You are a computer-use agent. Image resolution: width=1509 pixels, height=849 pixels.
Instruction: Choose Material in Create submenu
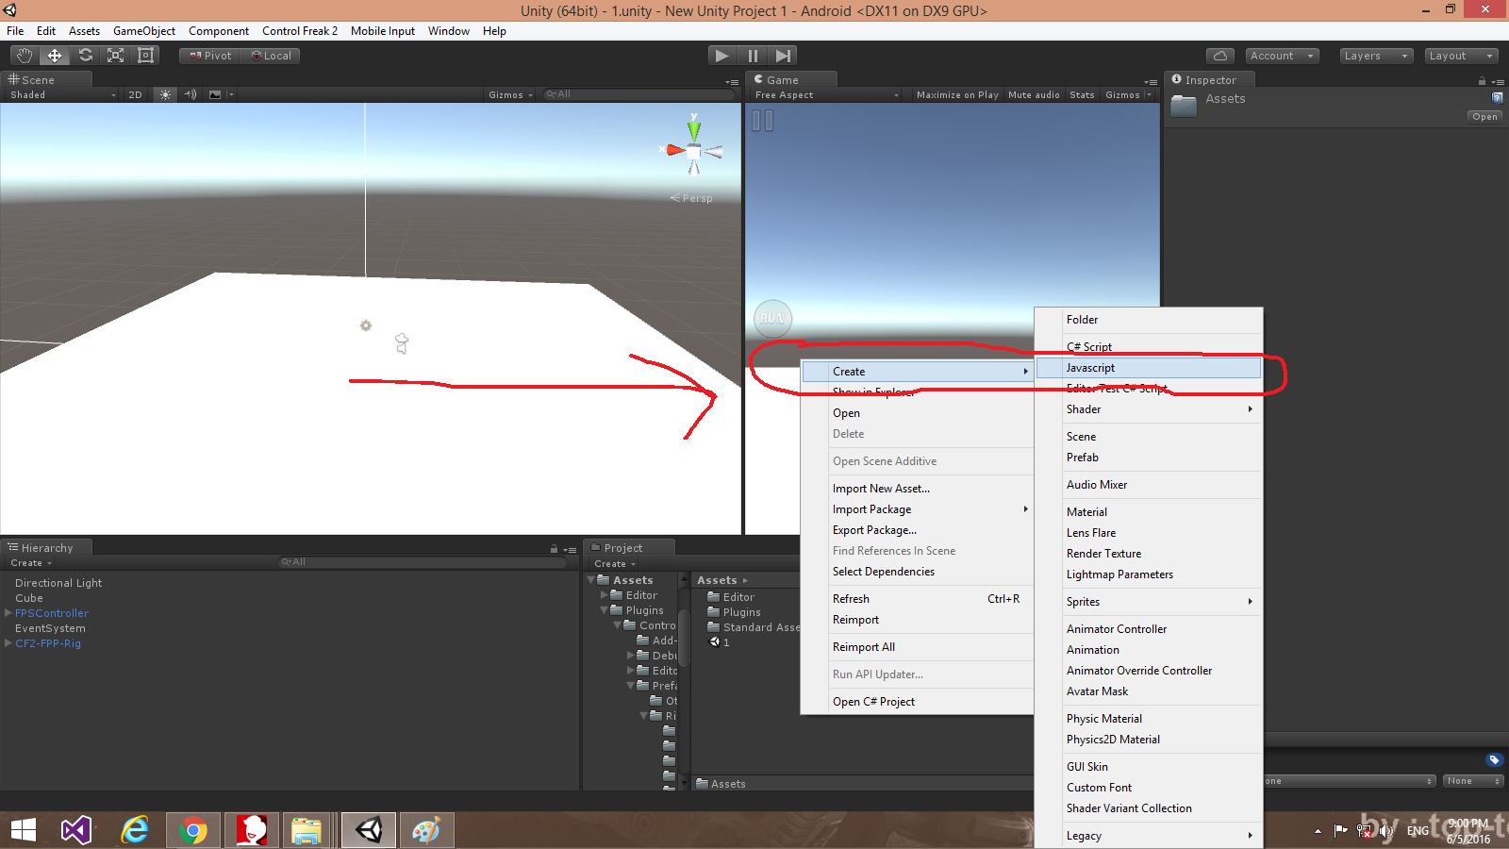tap(1149, 512)
